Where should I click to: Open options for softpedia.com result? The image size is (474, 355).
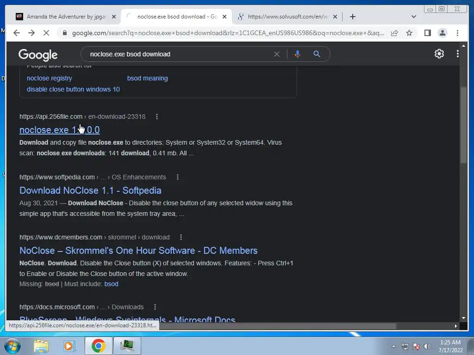pos(177,177)
